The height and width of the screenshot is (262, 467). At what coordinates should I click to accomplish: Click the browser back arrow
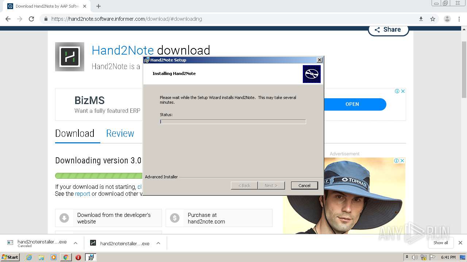(8, 19)
